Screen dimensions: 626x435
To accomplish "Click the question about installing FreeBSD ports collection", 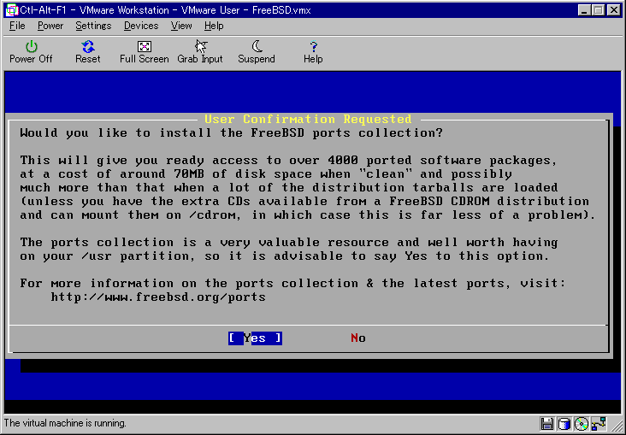I will 232,133.
